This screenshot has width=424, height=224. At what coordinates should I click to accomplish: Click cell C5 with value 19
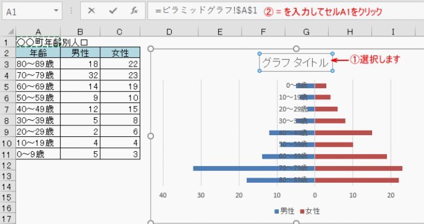(x=120, y=86)
